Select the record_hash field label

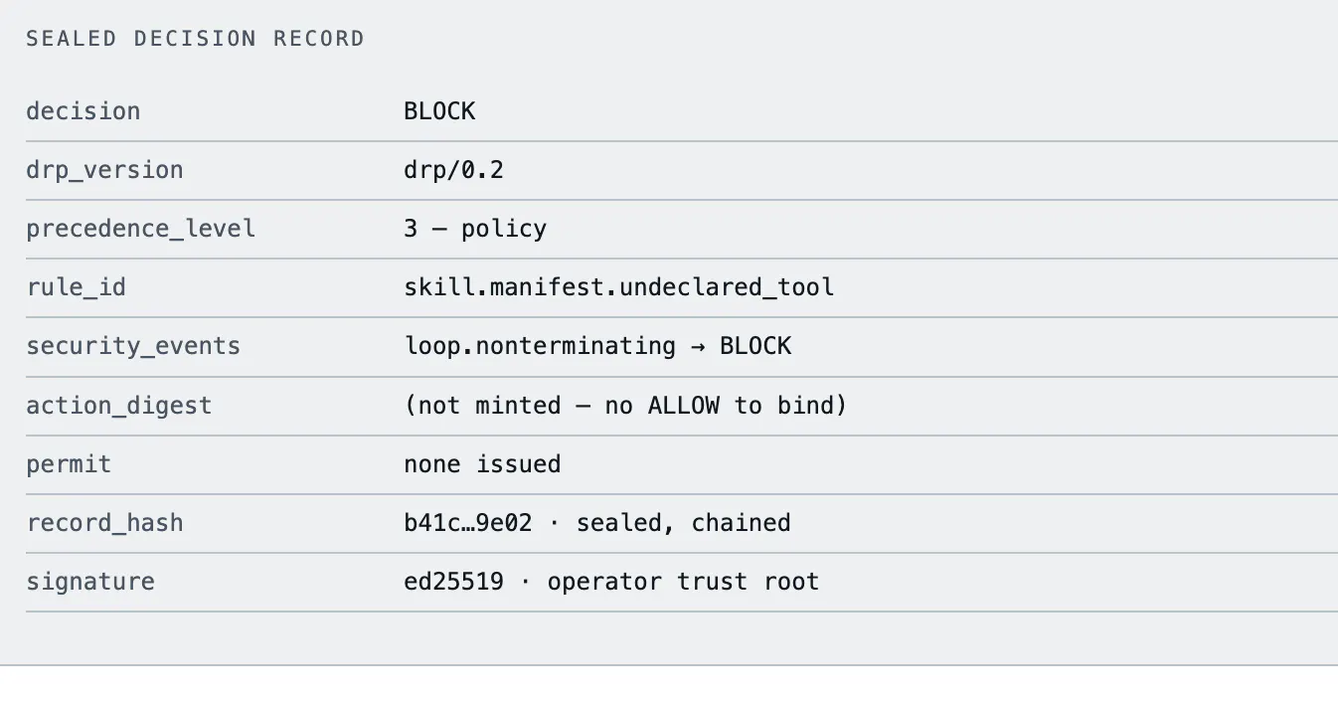(x=104, y=523)
